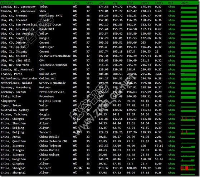
Task: Show MTR for Tokyo Vultr row
Action: point(171,105)
